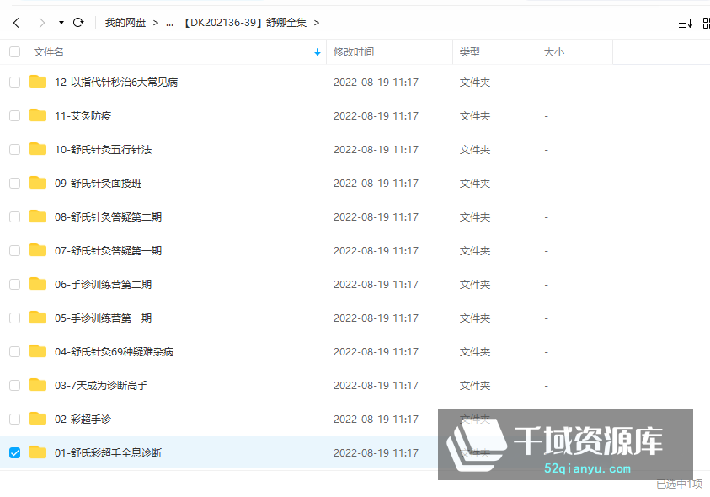
Task: Sort by 文件名 column header
Action: 49,52
